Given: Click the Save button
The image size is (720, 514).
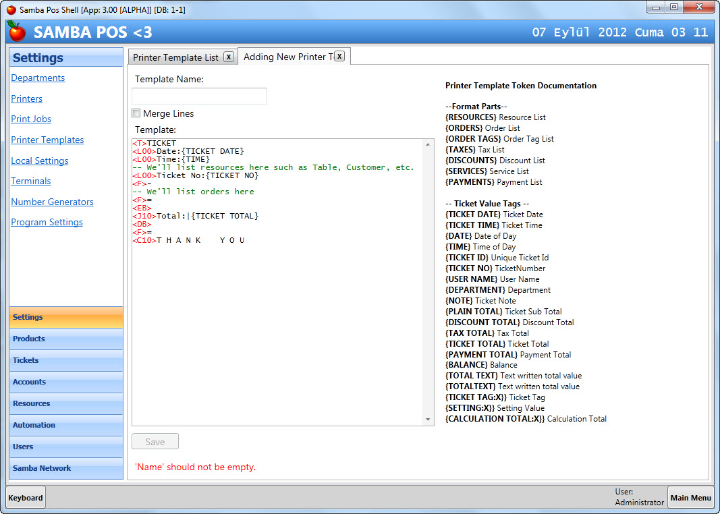Looking at the screenshot, I should (155, 442).
